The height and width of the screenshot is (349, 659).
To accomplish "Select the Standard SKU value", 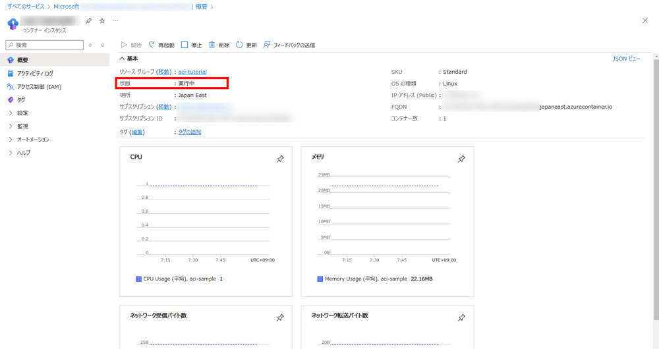I will (455, 72).
